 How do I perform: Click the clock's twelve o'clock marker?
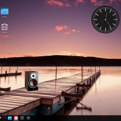106,9
